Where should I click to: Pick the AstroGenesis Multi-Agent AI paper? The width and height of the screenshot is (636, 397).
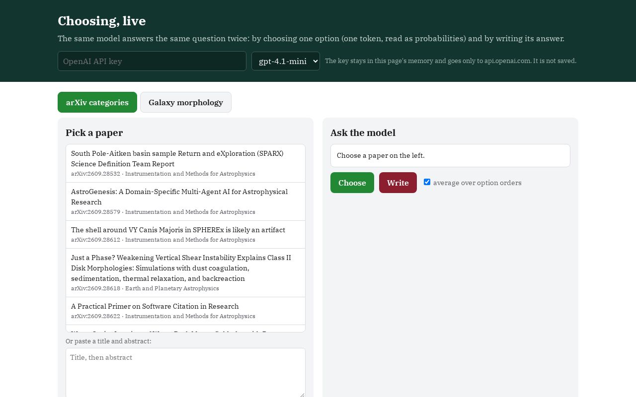(185, 201)
